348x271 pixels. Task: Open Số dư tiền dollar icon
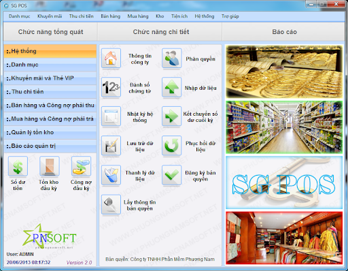pyautogui.click(x=18, y=166)
